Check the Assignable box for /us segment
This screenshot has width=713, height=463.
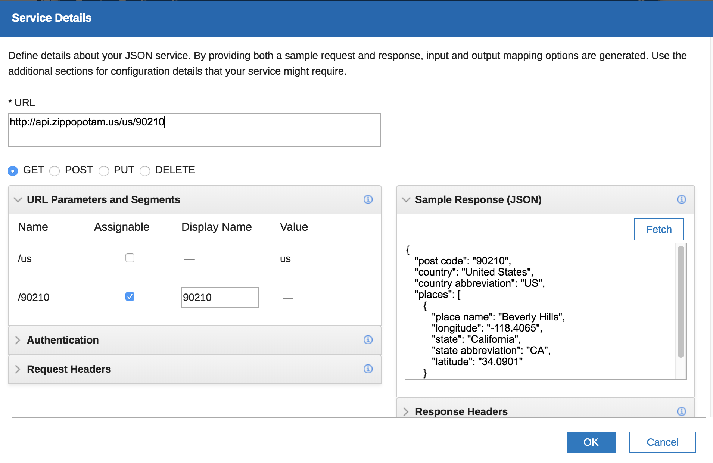[130, 258]
